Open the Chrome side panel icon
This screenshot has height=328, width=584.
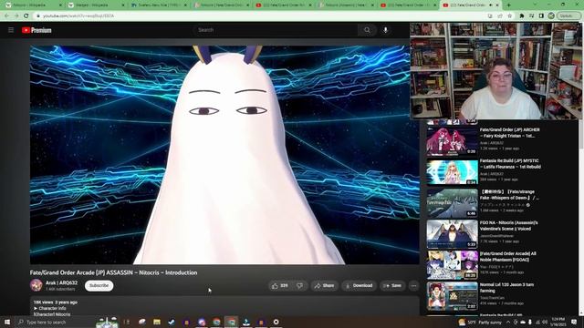point(541,16)
